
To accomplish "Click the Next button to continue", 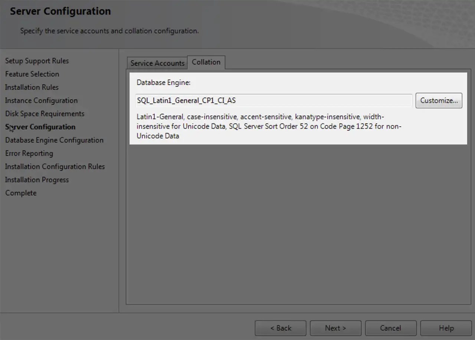I will click(x=335, y=328).
